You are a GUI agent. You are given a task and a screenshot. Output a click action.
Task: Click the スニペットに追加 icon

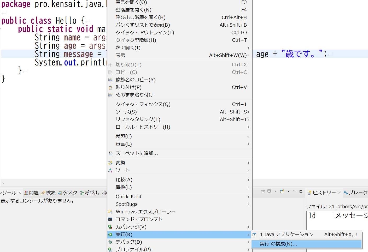click(110, 153)
